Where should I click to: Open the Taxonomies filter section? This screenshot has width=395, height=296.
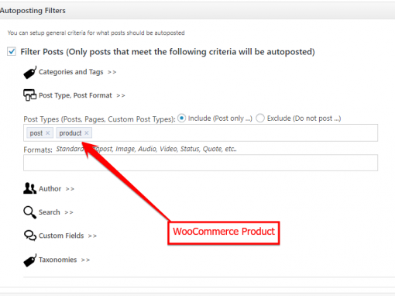(x=64, y=260)
